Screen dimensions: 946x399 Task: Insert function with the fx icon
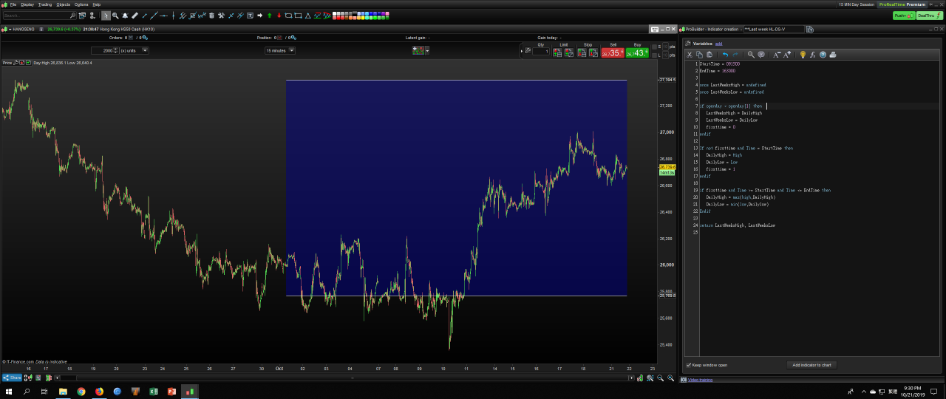[812, 55]
